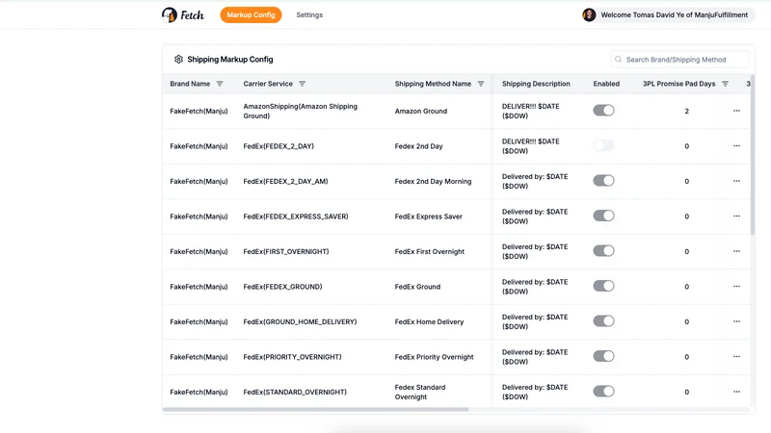Click the Welcome Tomas David Ye profile button
Image resolution: width=771 pixels, height=433 pixels.
coord(668,14)
